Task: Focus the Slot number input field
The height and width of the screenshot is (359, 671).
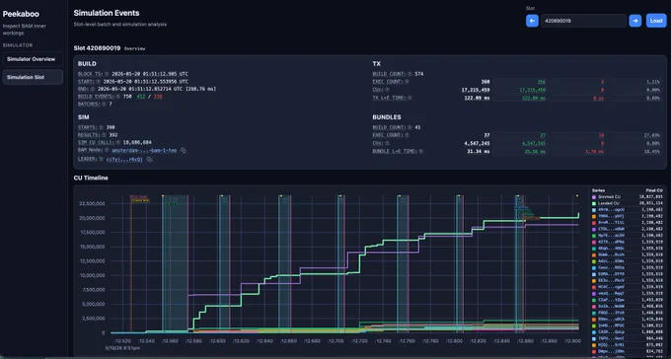Action: pos(584,21)
